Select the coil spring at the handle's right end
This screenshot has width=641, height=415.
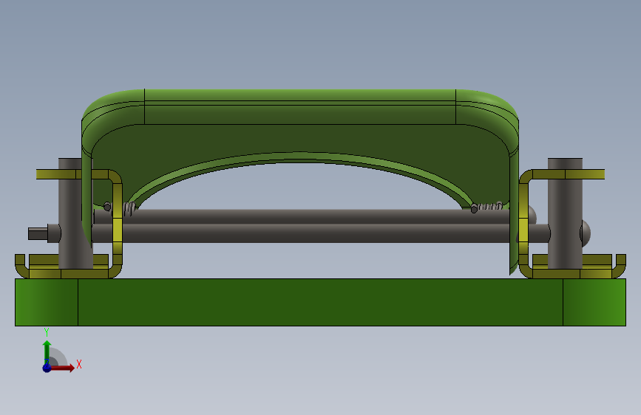pyautogui.click(x=489, y=206)
